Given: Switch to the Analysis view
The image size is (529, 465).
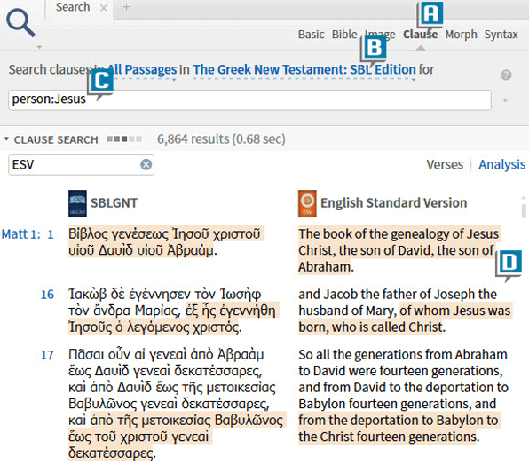Looking at the screenshot, I should click(501, 164).
